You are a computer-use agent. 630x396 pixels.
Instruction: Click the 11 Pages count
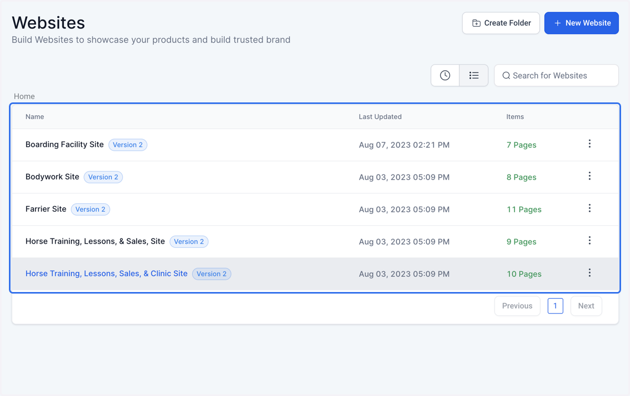coord(524,210)
